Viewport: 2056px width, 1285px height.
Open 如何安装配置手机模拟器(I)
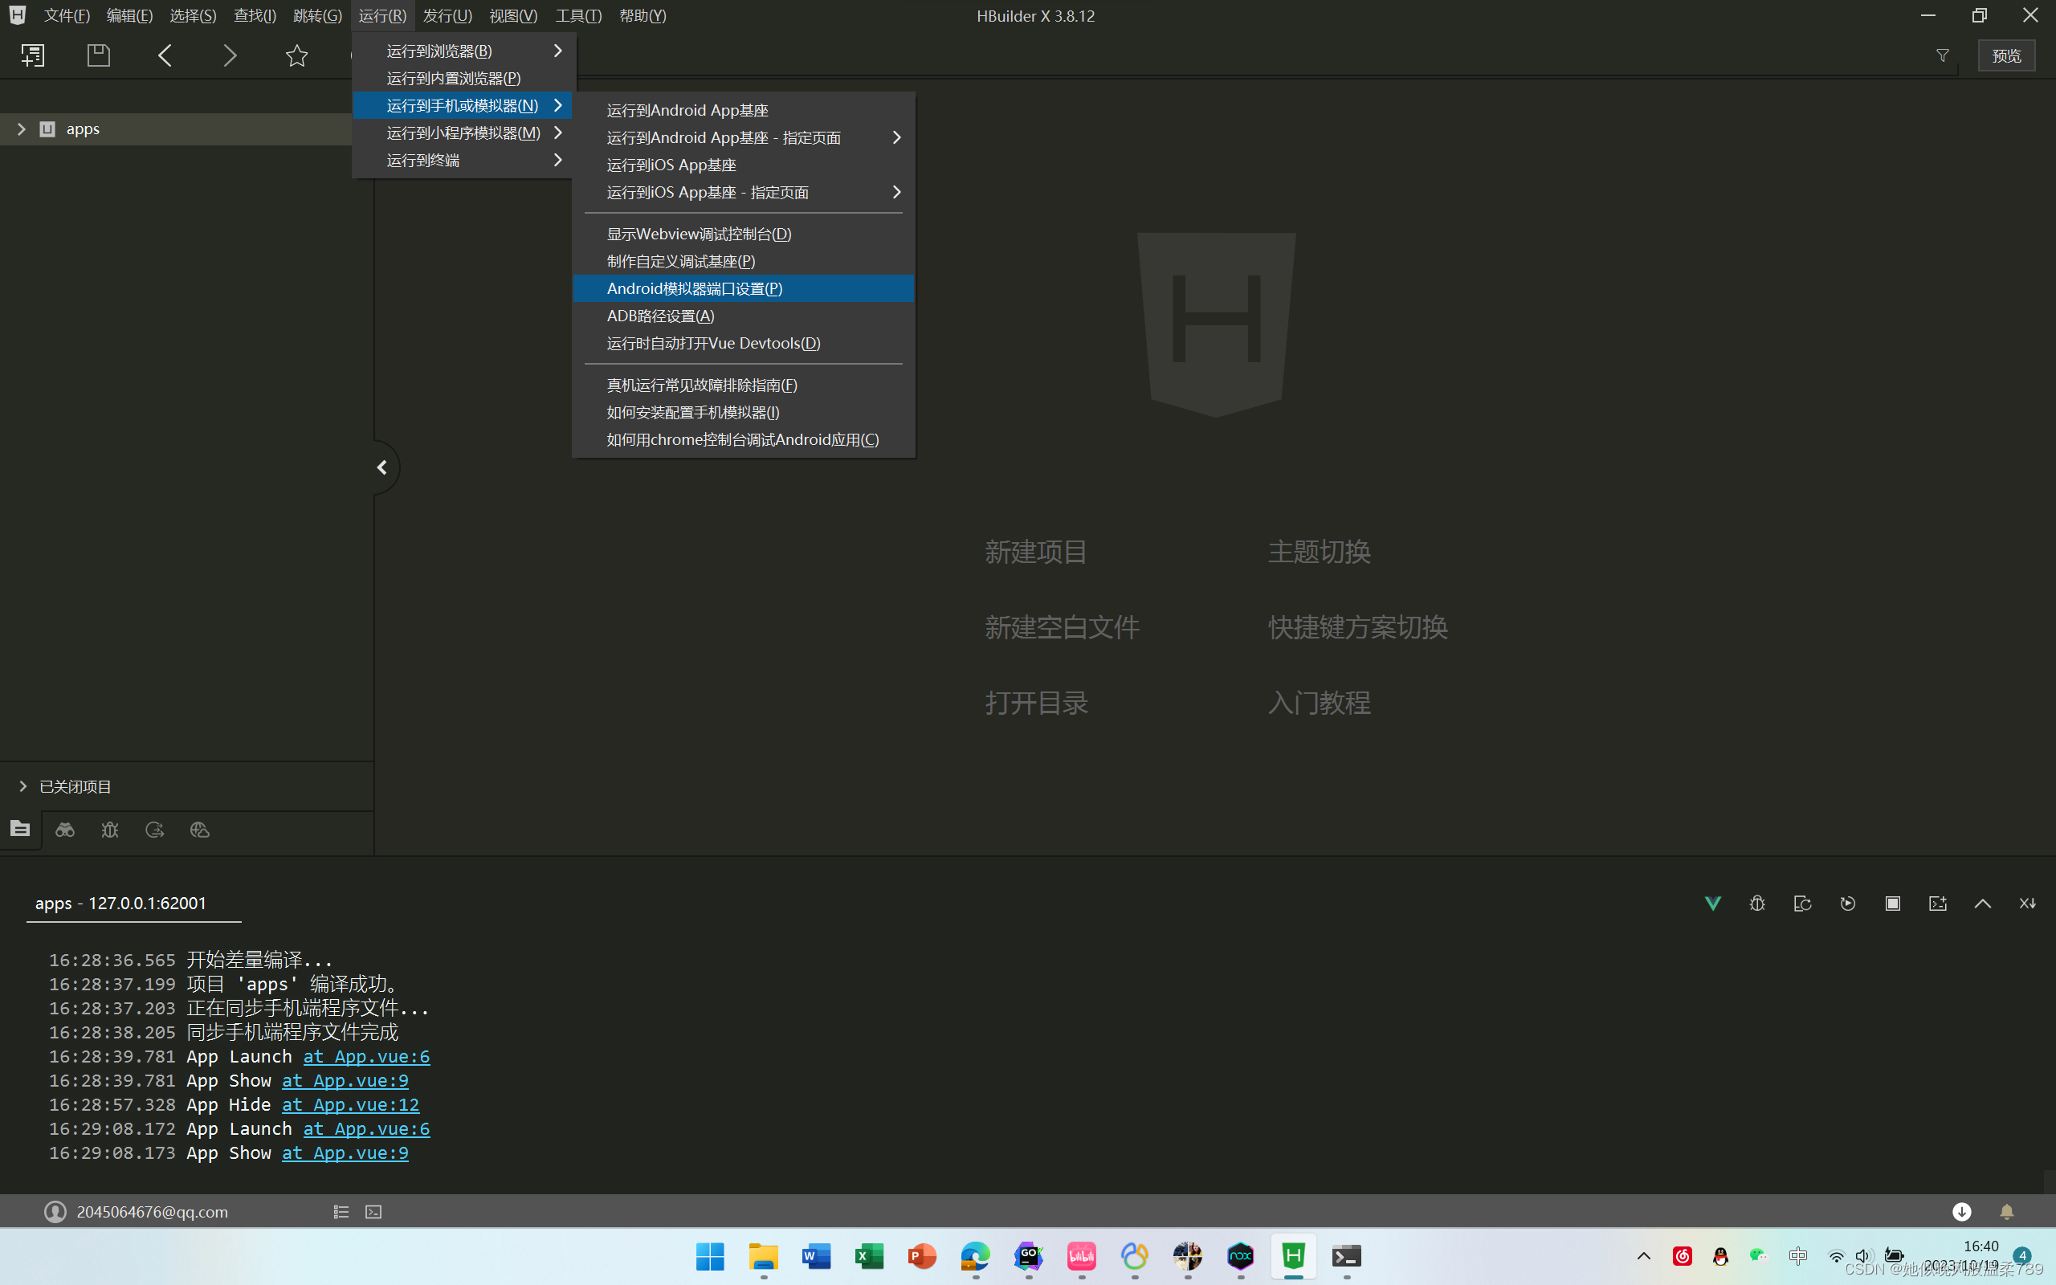pyautogui.click(x=744, y=412)
